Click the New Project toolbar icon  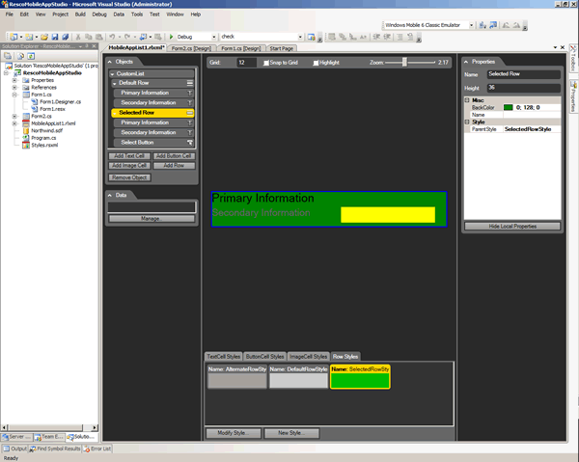(x=14, y=37)
